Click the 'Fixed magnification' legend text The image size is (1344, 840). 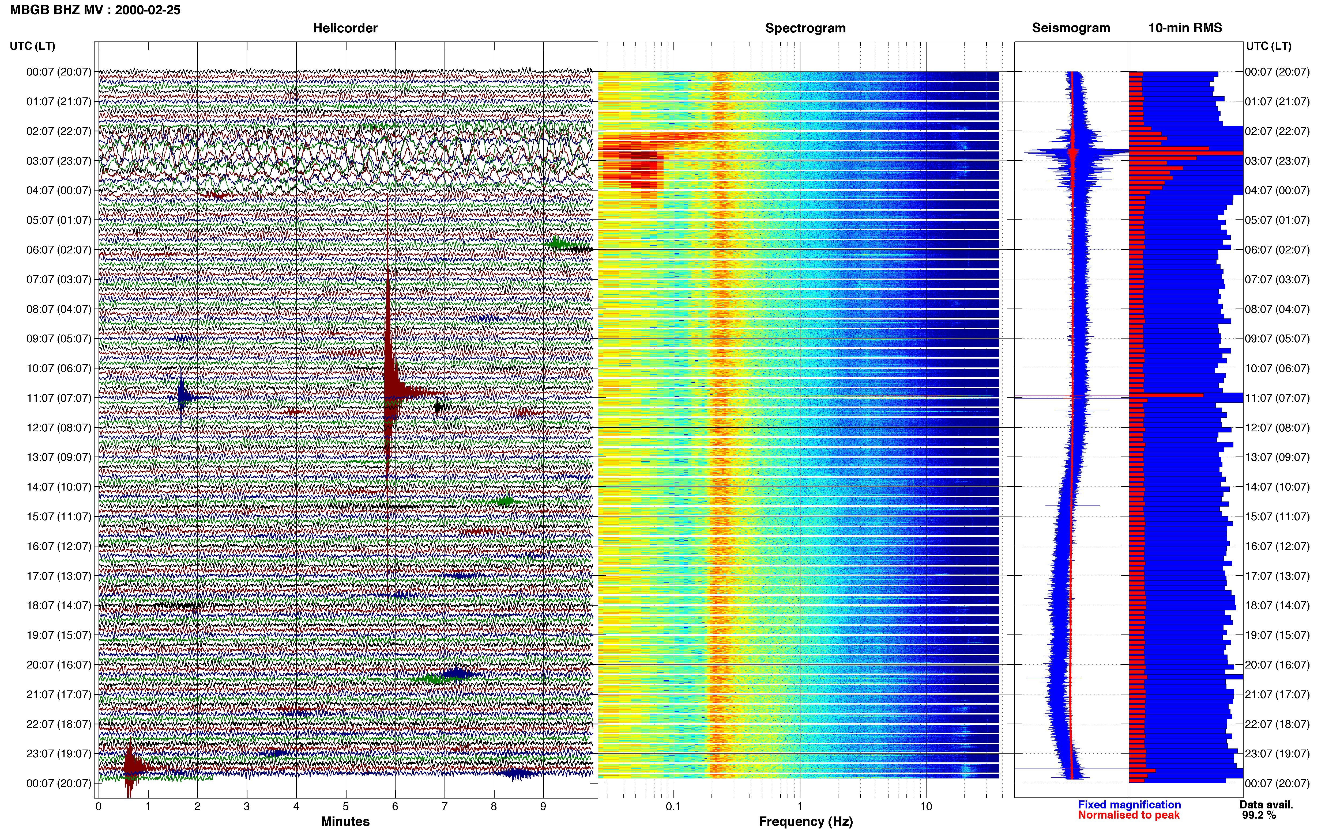pyautogui.click(x=1130, y=804)
